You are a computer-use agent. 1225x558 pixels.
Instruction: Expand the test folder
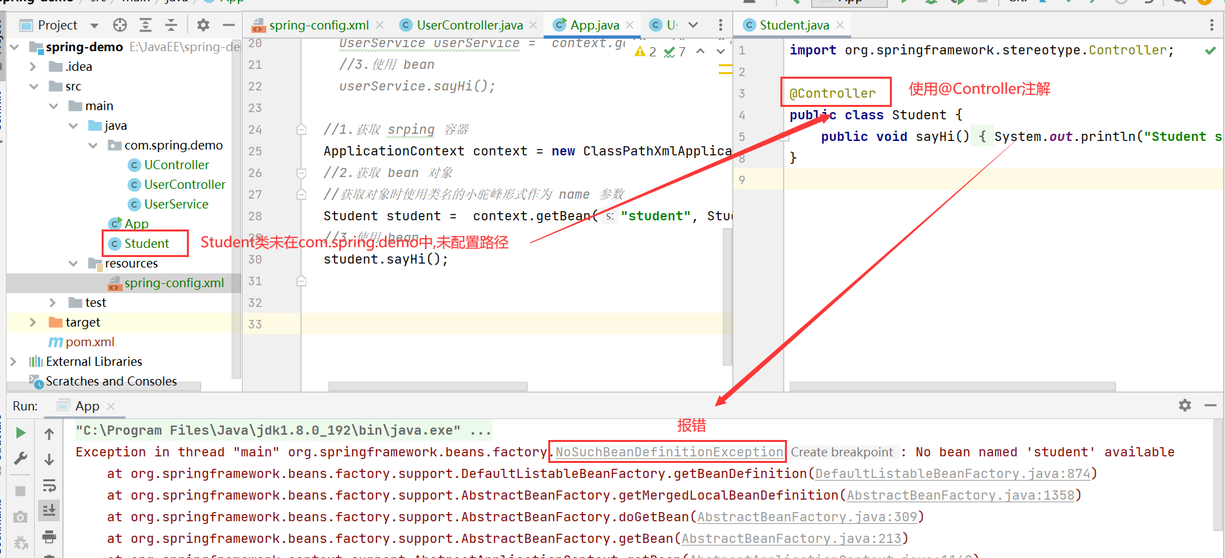click(53, 303)
